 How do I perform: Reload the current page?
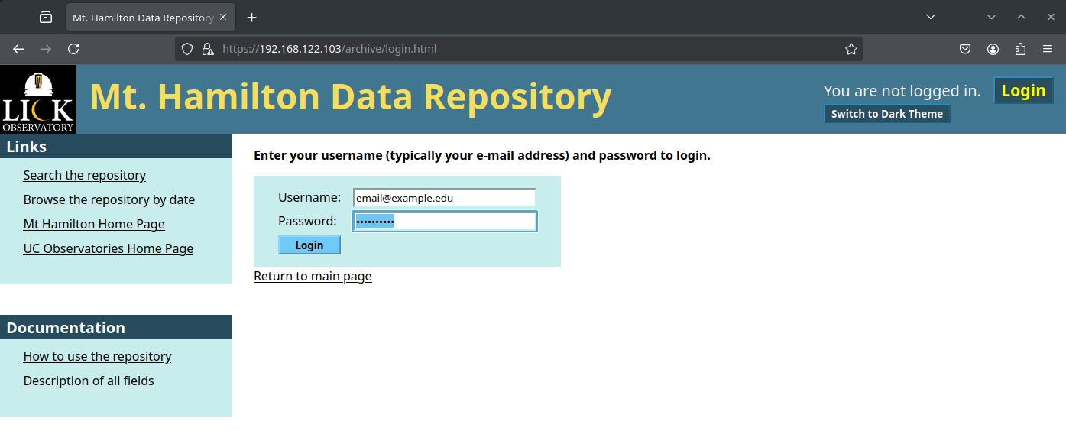coord(73,49)
